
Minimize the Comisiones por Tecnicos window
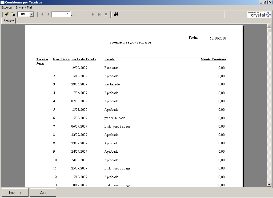tap(261, 2)
